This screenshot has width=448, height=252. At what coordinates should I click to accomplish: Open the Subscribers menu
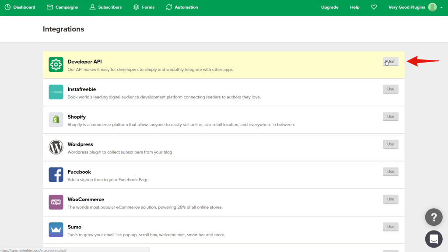tap(110, 7)
